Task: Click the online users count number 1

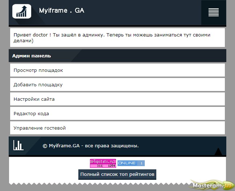Action: [141, 163]
